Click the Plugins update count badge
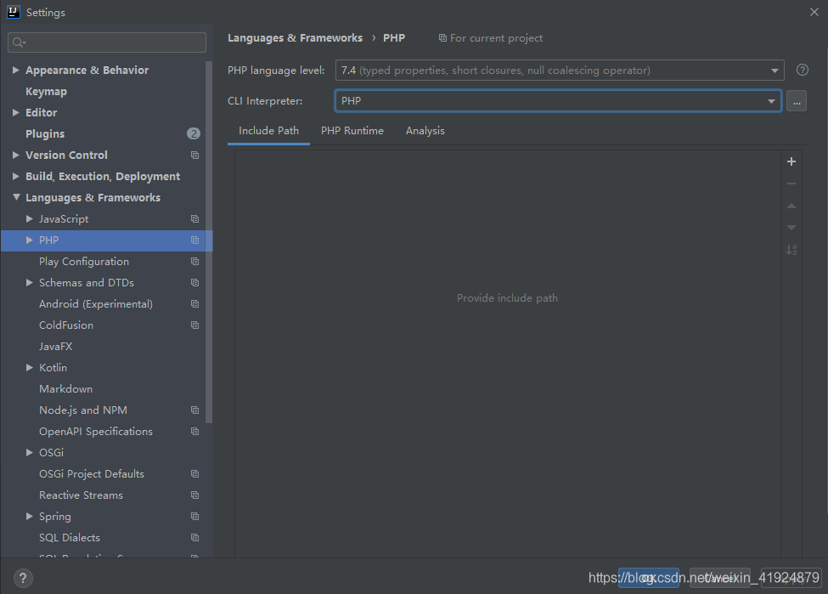The width and height of the screenshot is (828, 594). tap(194, 133)
